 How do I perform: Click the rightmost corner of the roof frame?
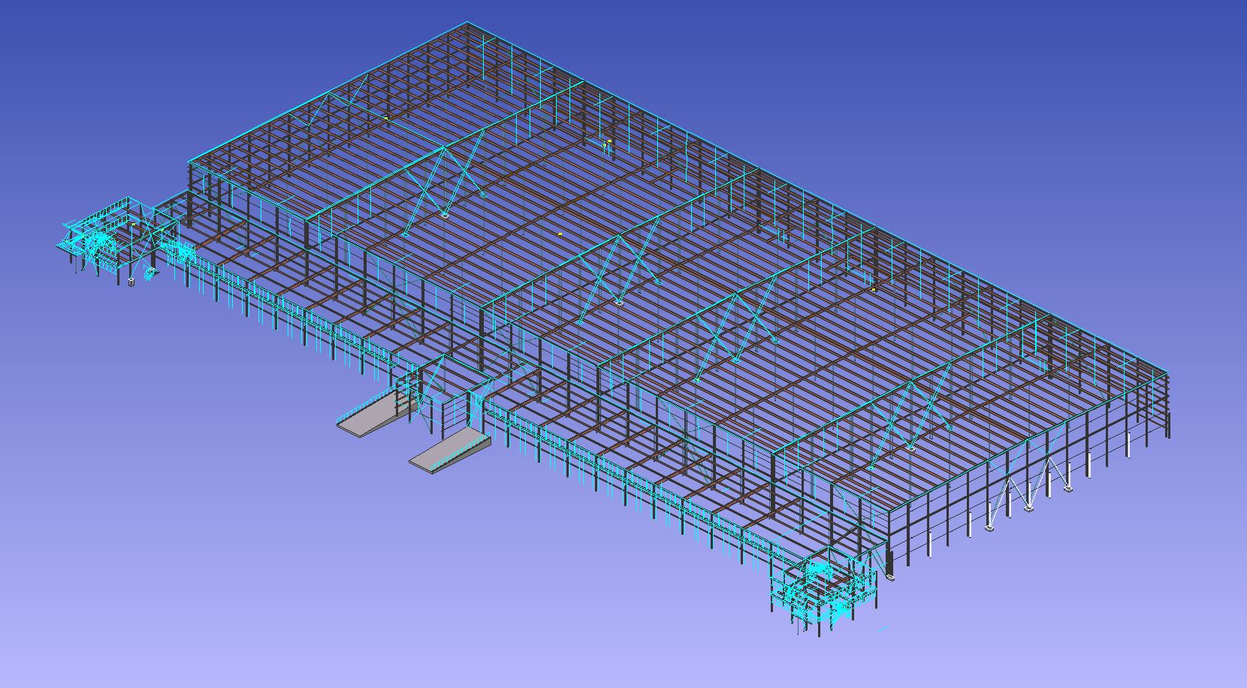pyautogui.click(x=1167, y=373)
